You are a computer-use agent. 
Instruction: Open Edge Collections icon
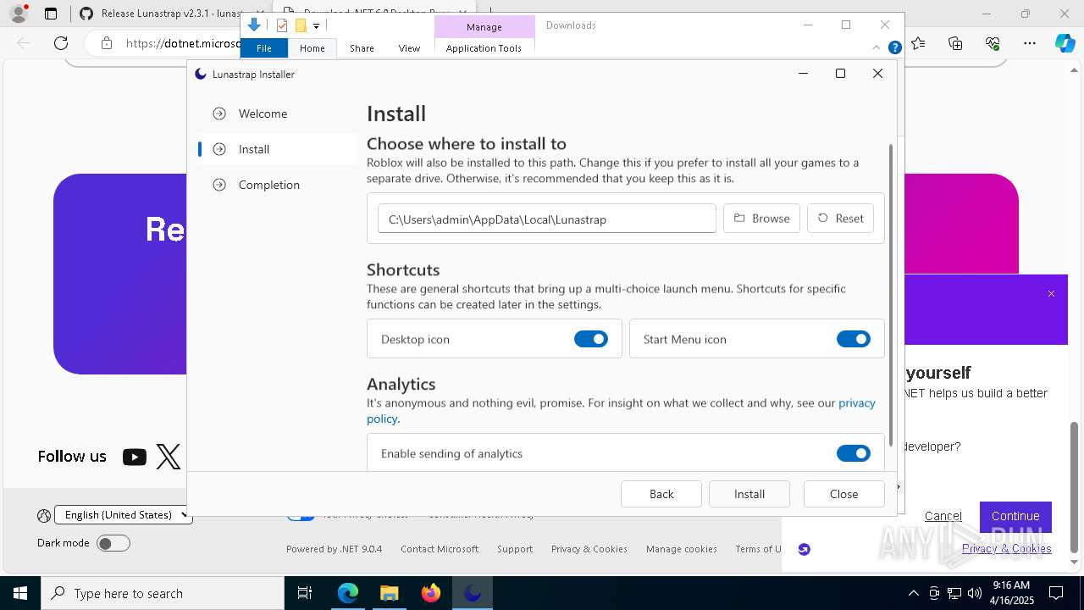tap(956, 42)
